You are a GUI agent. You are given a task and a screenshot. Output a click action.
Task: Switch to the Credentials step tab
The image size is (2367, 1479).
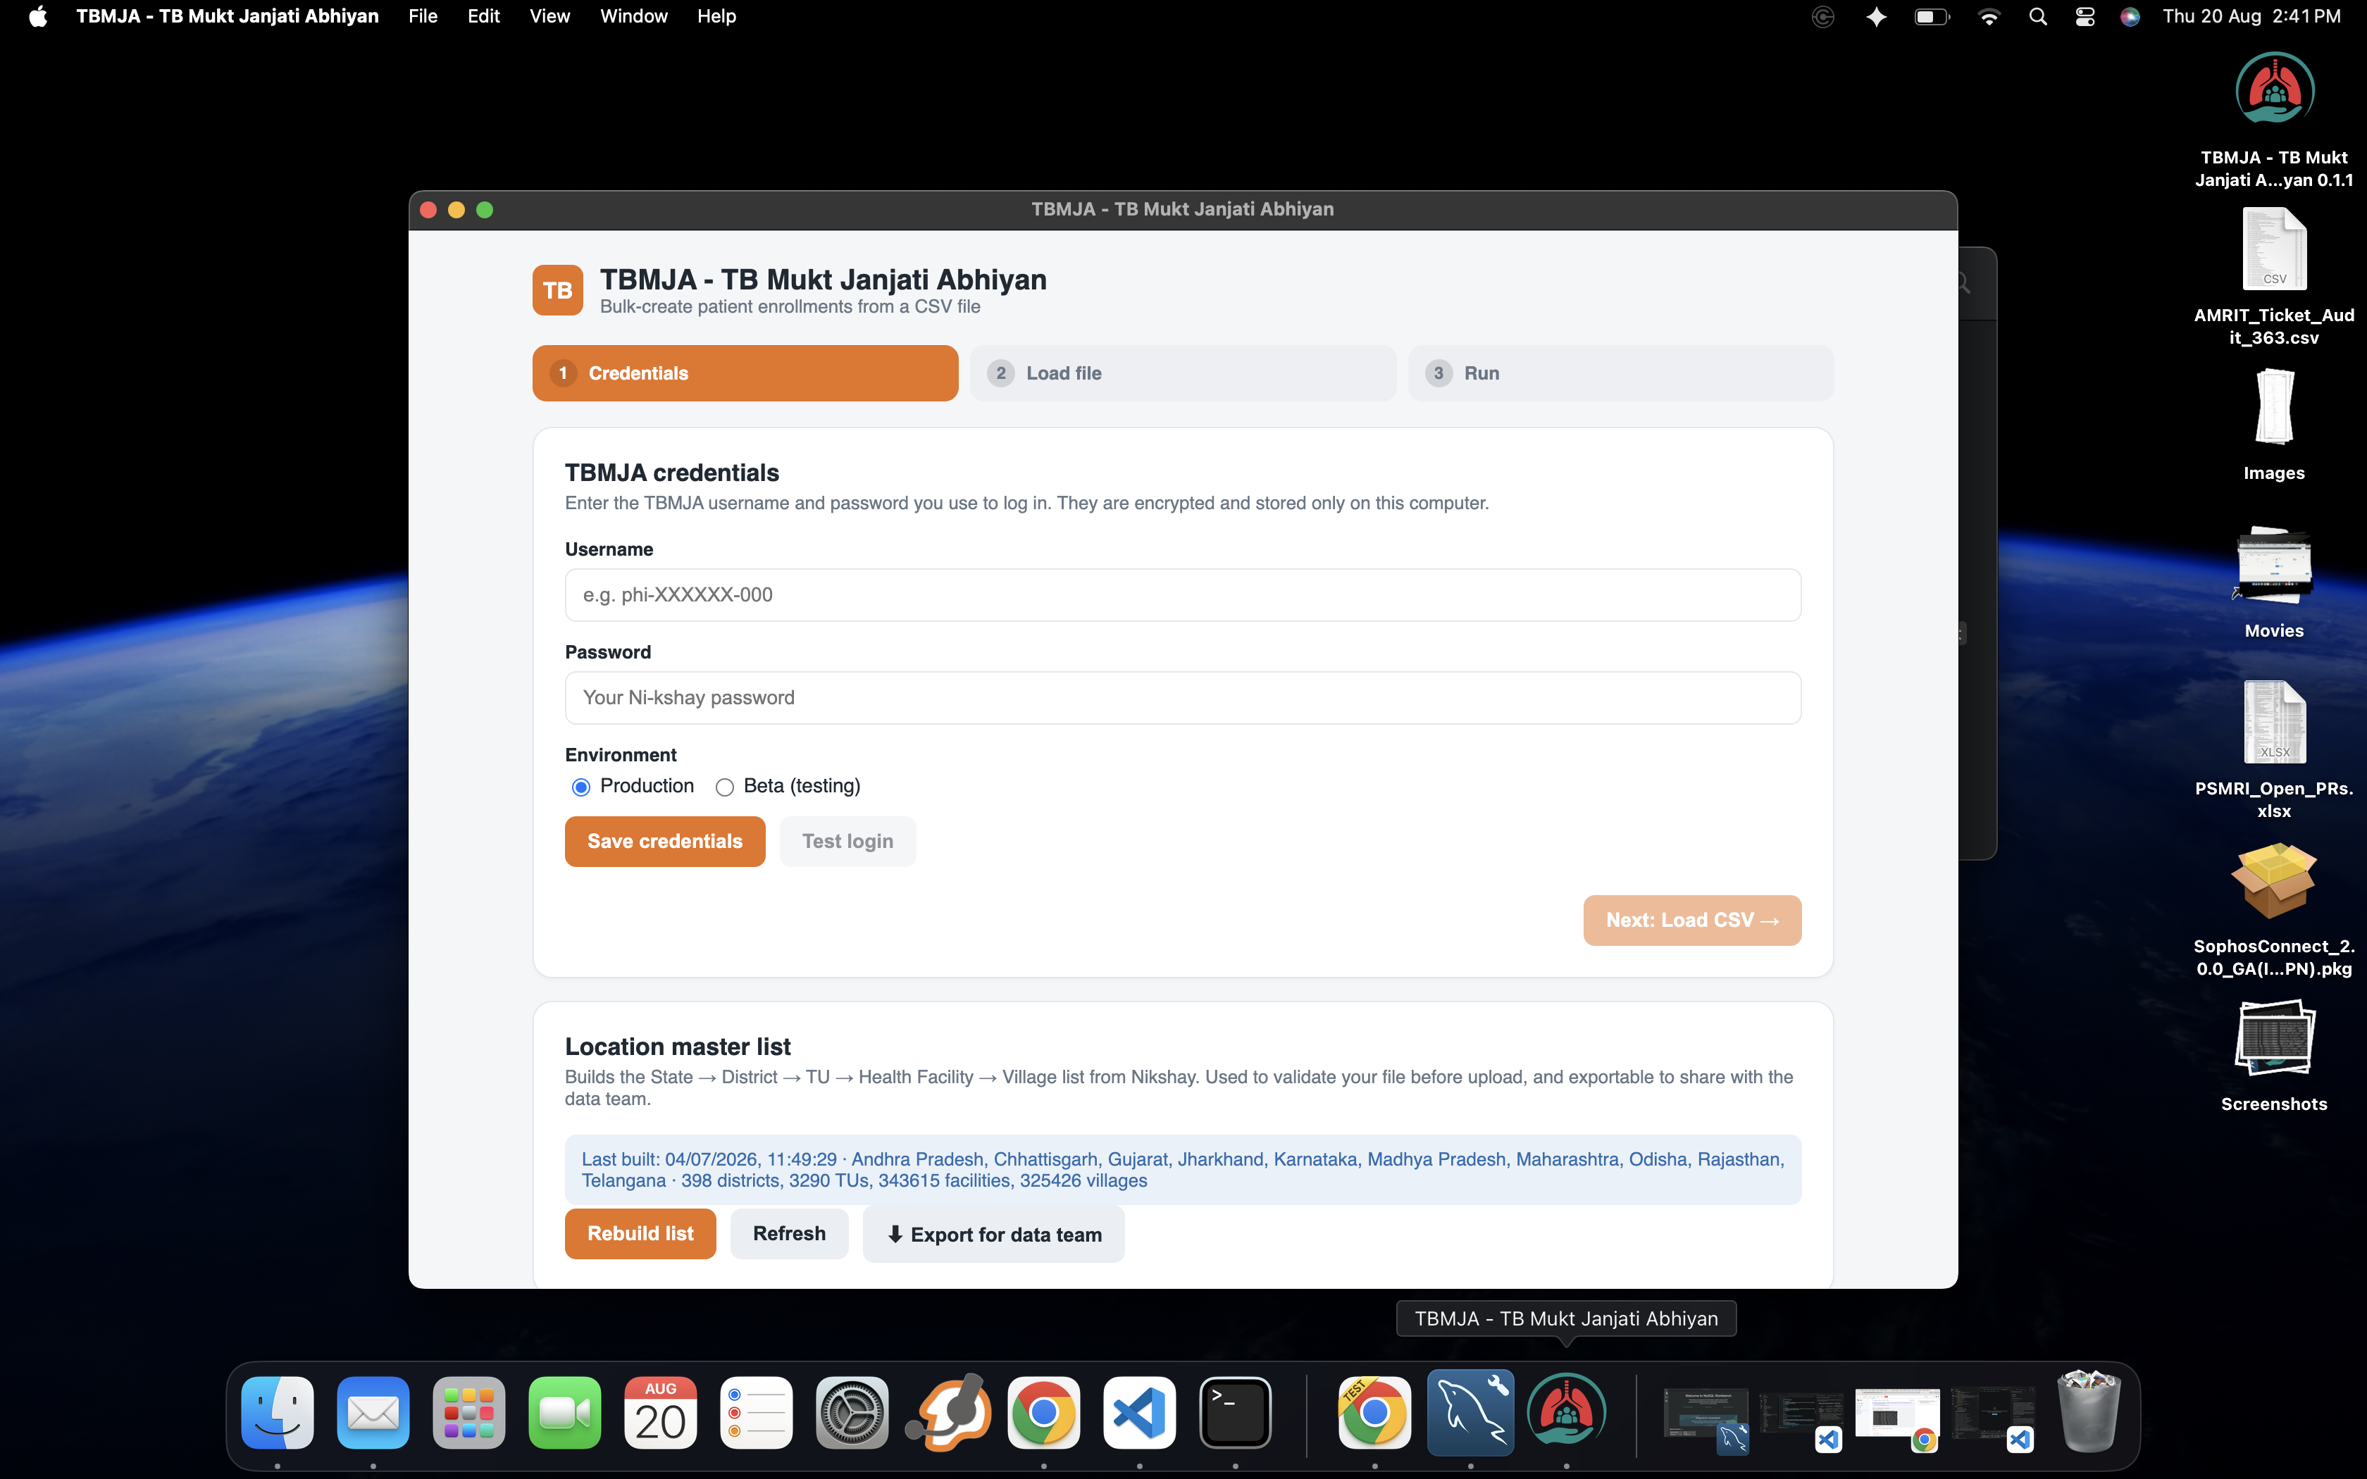745,373
